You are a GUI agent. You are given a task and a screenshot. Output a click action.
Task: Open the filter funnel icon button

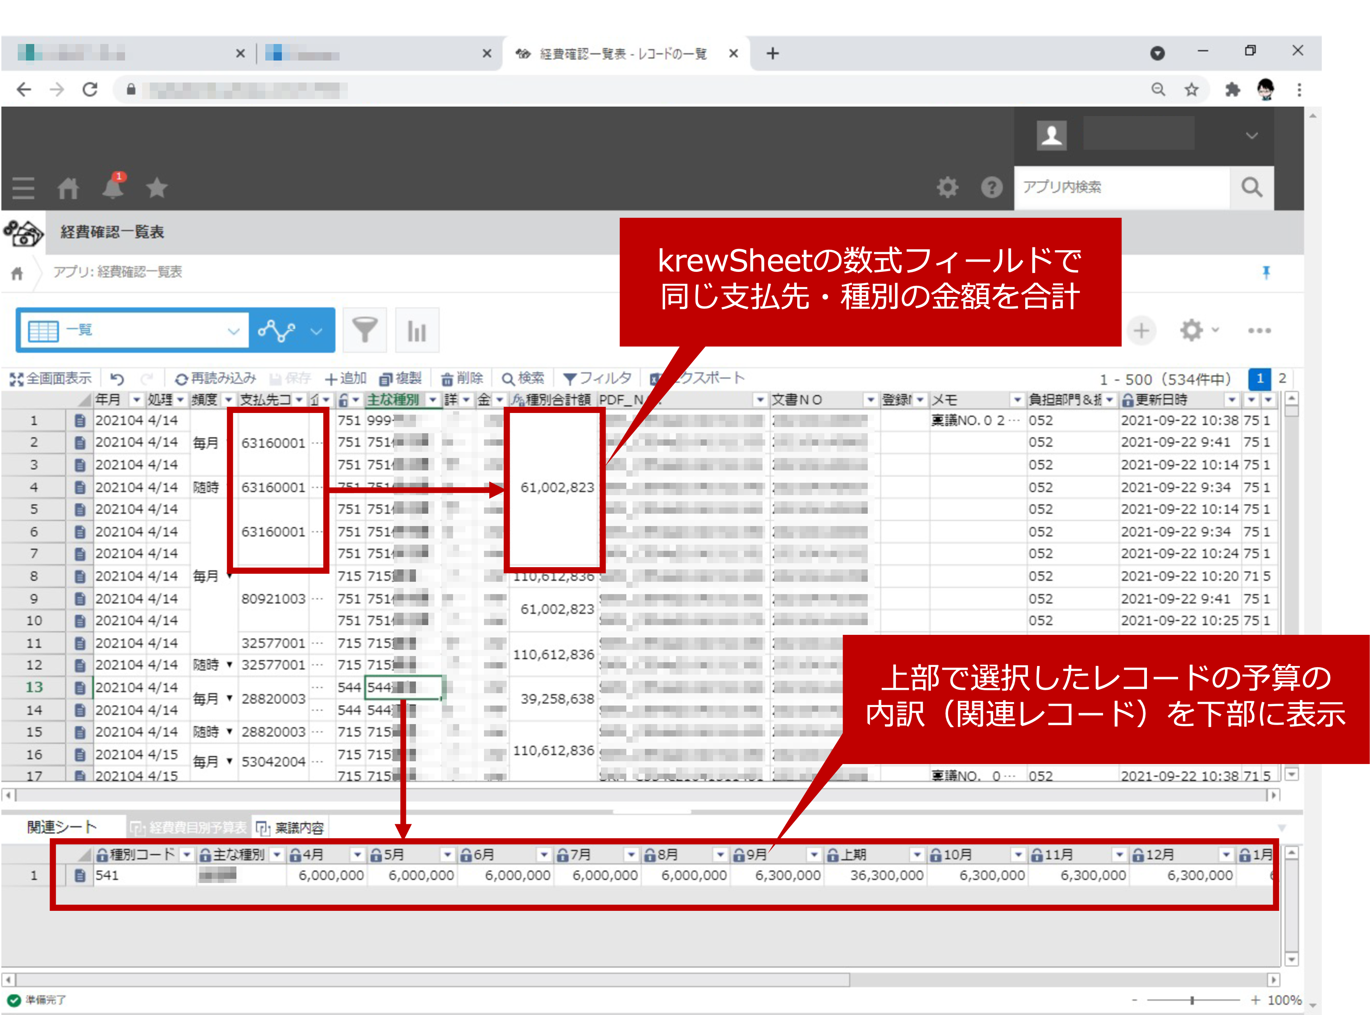coord(364,331)
